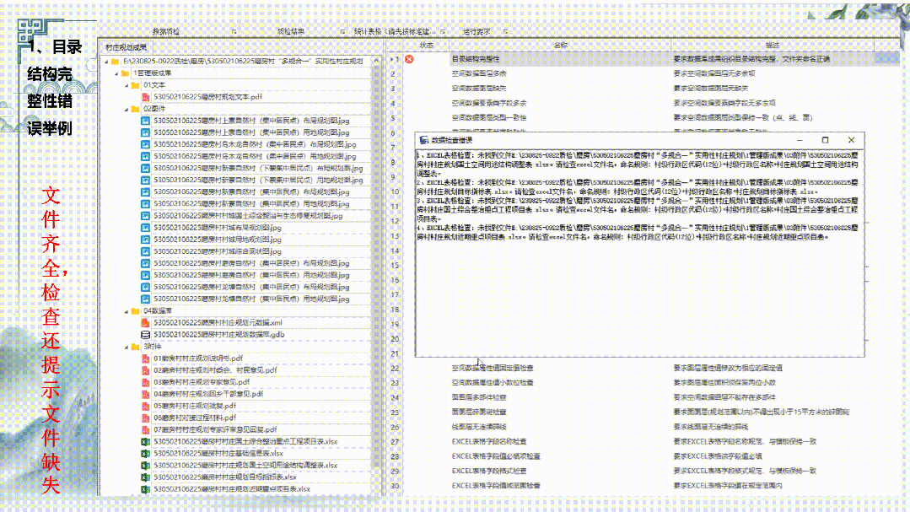
Task: Select the 目录结构完整性 check row
Action: pos(644,59)
